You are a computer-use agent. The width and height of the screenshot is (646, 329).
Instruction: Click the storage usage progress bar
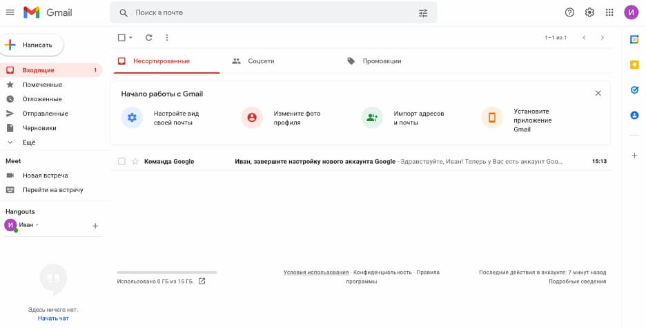167,273
